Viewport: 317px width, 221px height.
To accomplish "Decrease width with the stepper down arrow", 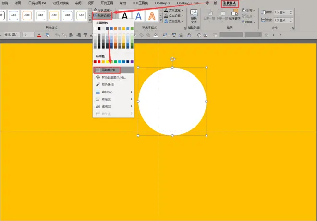I will [x=291, y=21].
